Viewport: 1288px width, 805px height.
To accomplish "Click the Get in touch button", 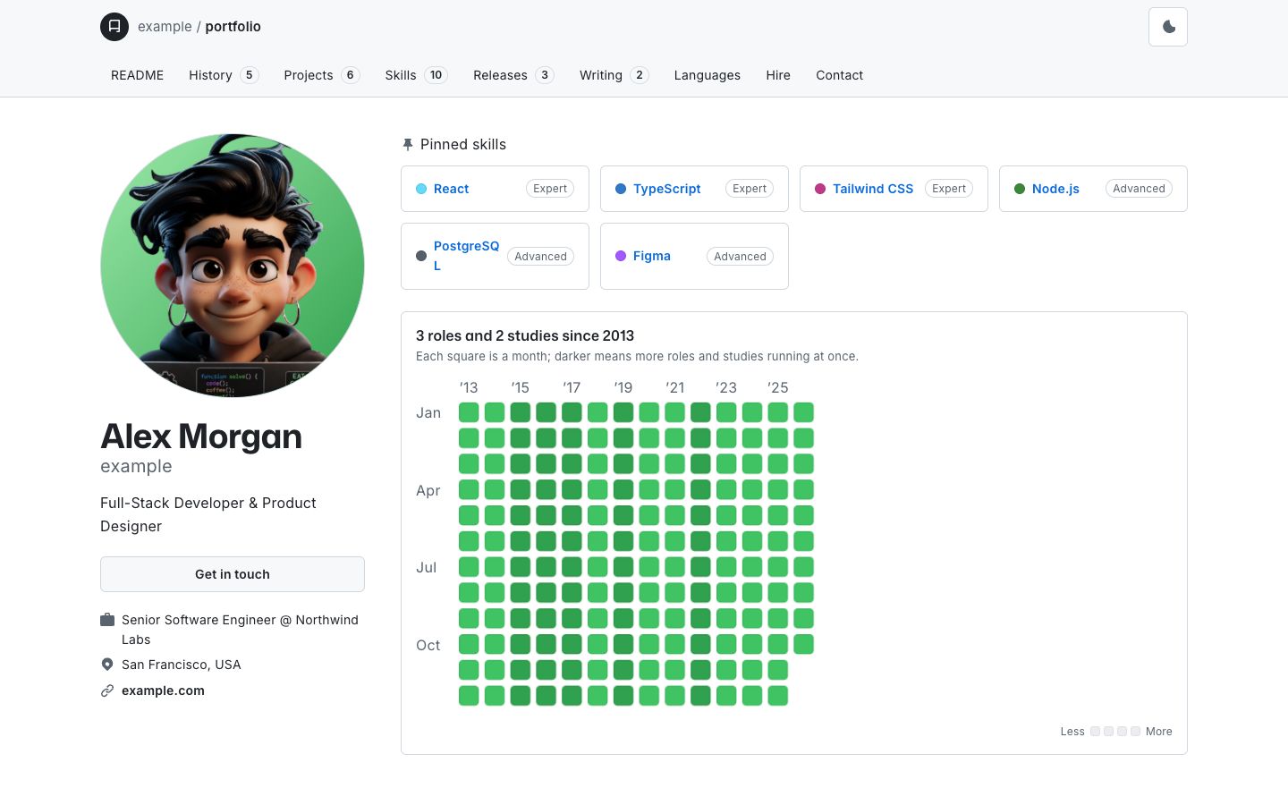I will [x=233, y=574].
